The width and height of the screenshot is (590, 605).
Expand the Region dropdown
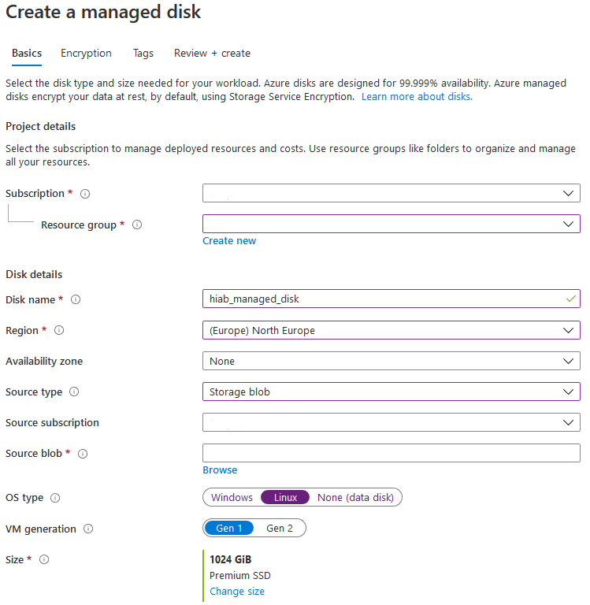coord(391,331)
